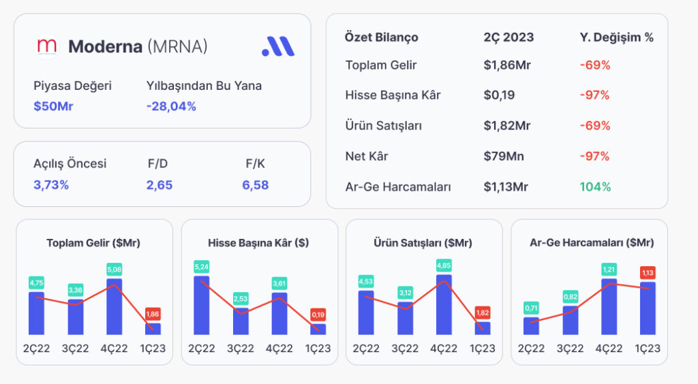Select the $1,86Mr total revenue value
Image resolution: width=698 pixels, height=384 pixels.
tap(507, 65)
